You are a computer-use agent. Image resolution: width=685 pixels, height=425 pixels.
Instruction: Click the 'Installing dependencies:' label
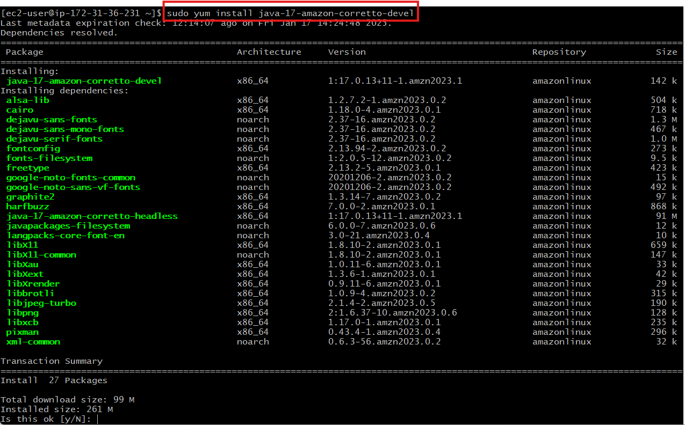(x=65, y=91)
